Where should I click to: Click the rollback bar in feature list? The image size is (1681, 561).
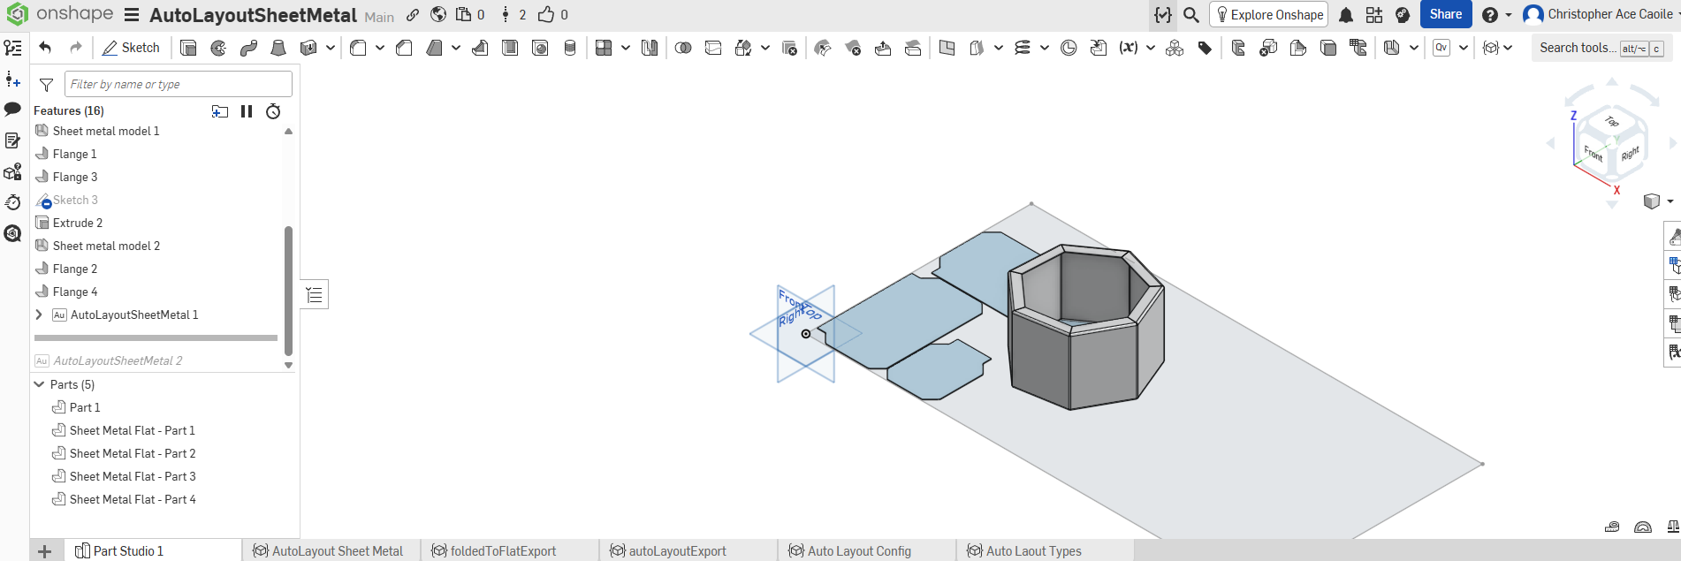pos(156,337)
